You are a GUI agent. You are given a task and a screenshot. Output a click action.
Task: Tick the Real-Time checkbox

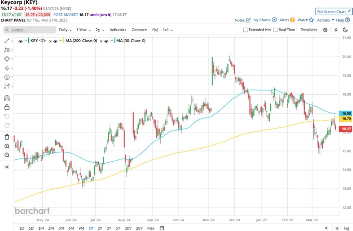click(x=275, y=30)
